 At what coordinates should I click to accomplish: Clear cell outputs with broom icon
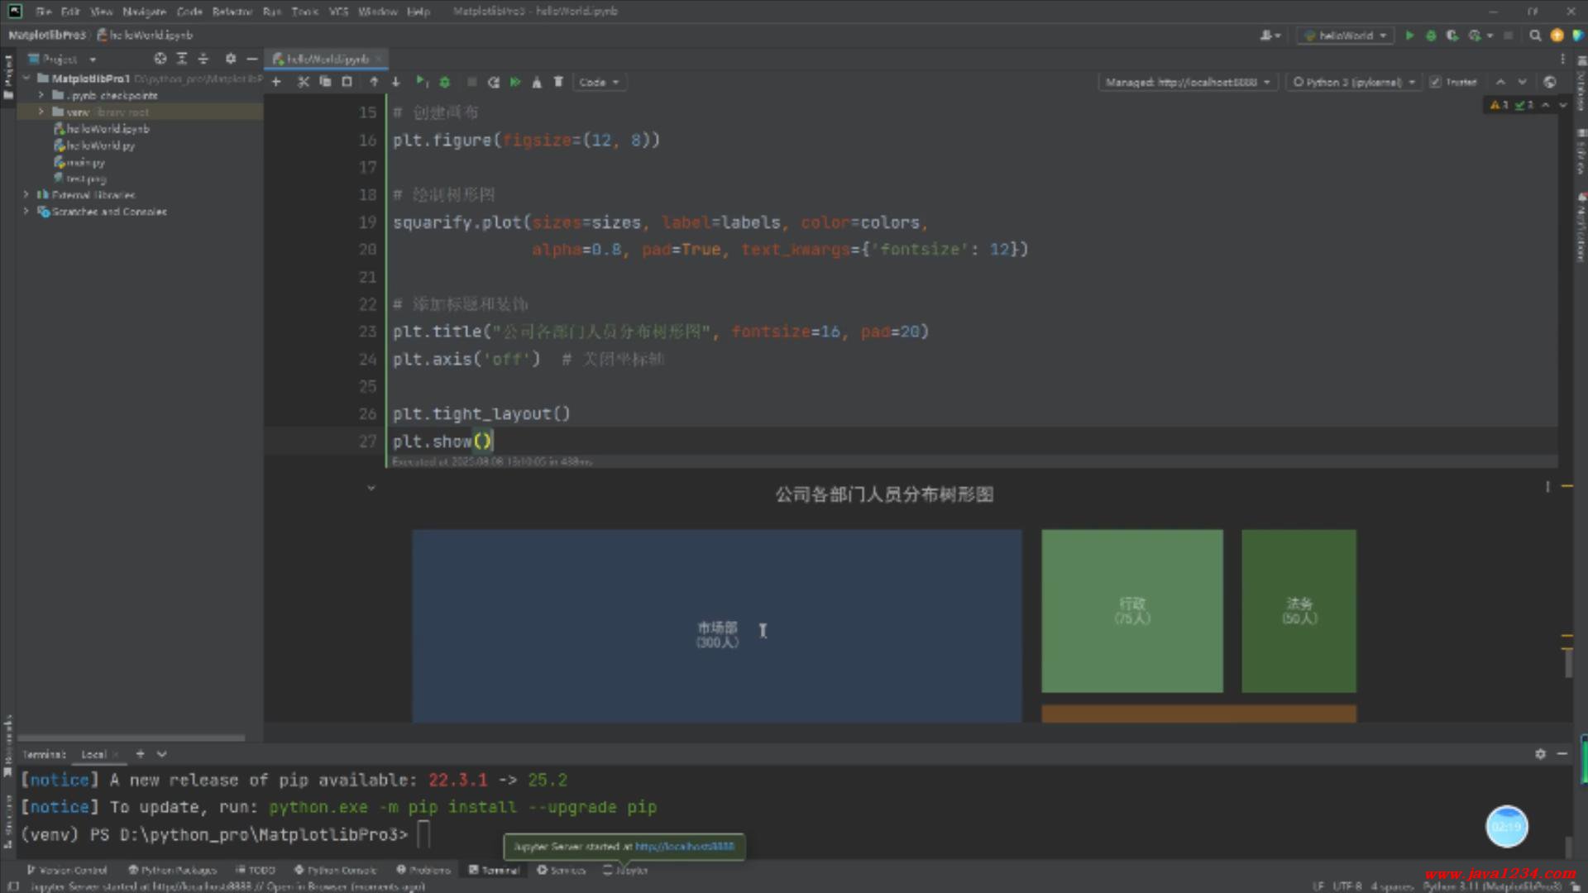(x=537, y=82)
